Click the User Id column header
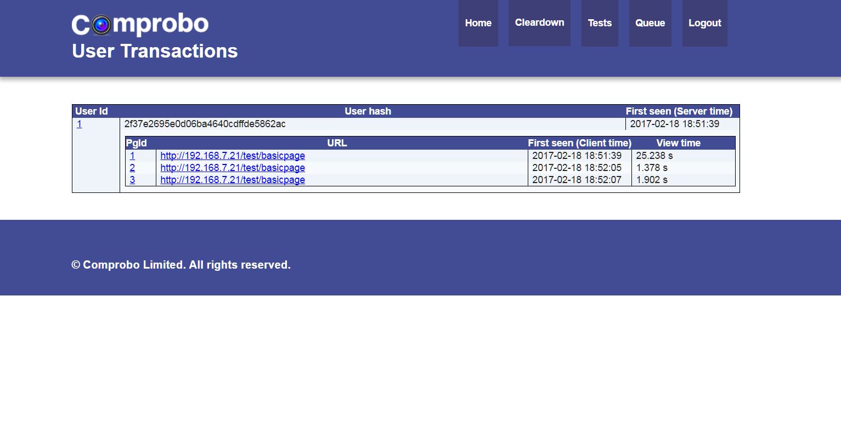This screenshot has width=841, height=421. pyautogui.click(x=92, y=111)
